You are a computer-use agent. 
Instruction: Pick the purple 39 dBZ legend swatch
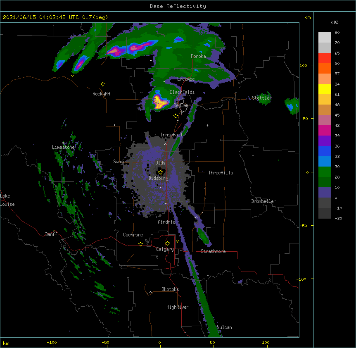point(325,141)
